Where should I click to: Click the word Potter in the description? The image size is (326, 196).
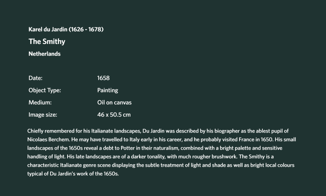point(128,148)
